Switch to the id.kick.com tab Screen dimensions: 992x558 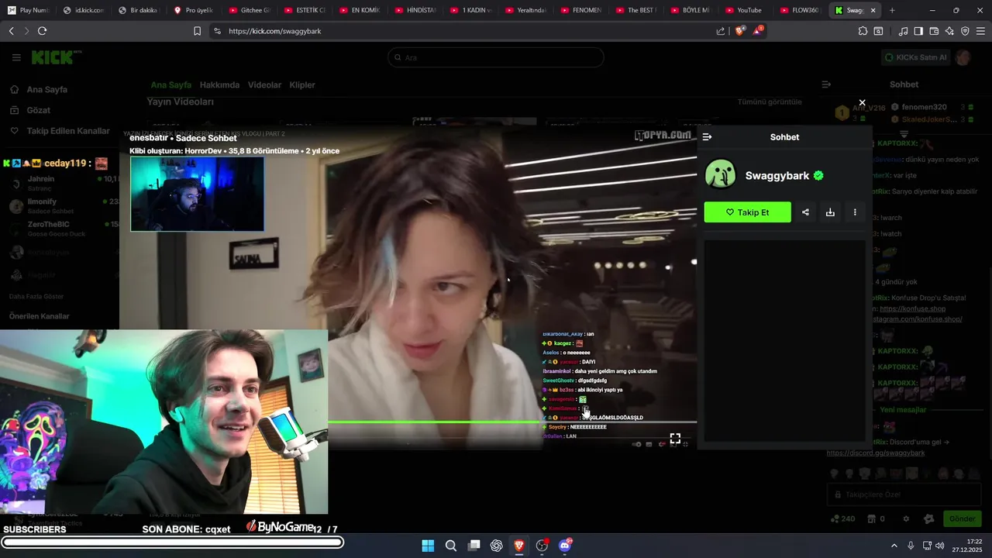[x=84, y=10]
